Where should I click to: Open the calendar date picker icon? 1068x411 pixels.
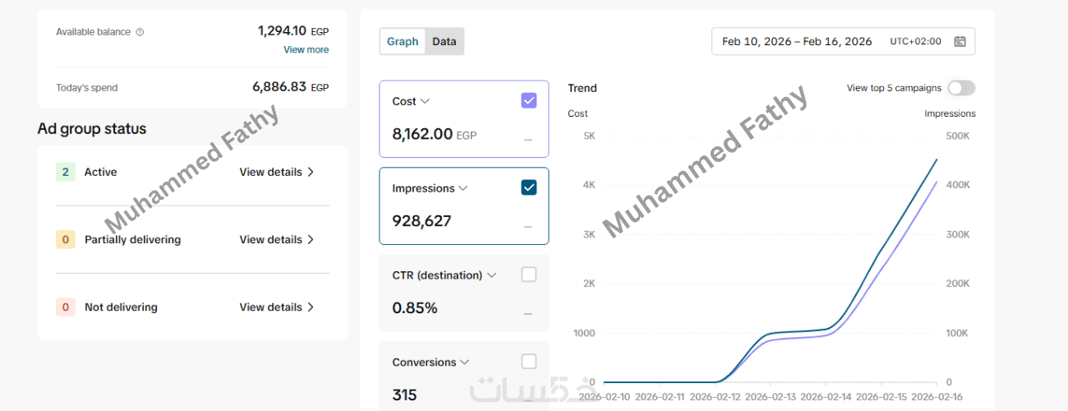960,41
